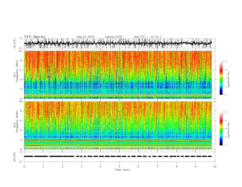Click the "-7" tick on ch.1 color bar

(226, 95)
